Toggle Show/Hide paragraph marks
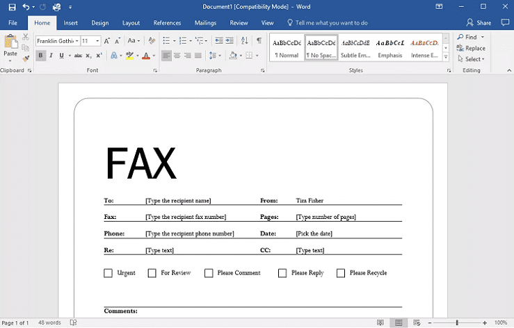 coord(259,40)
